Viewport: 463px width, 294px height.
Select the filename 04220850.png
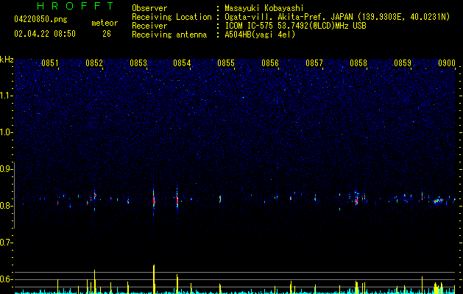tap(40, 19)
